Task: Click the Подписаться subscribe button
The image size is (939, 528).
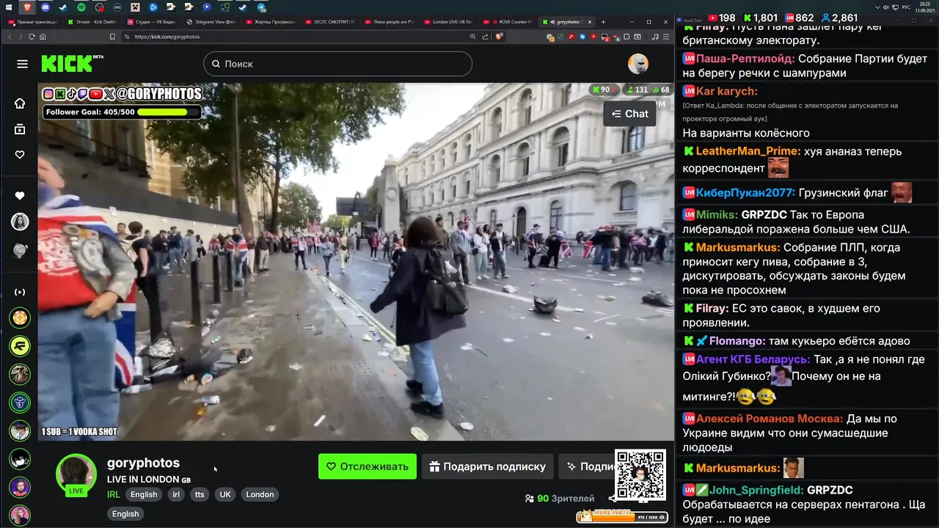Action: (587, 466)
